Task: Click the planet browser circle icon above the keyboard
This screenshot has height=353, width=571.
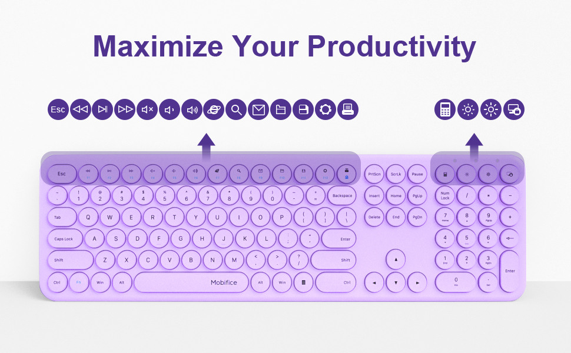Action: 214,109
